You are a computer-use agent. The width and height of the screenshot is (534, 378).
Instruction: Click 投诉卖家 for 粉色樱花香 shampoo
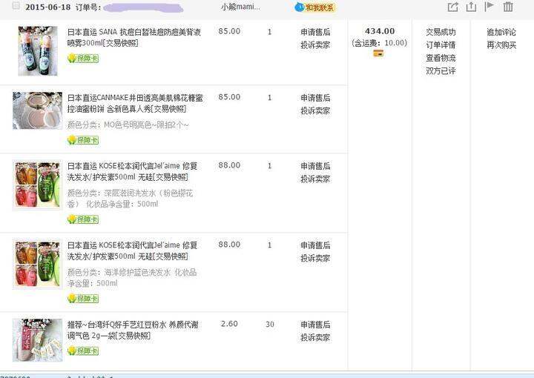tap(315, 179)
